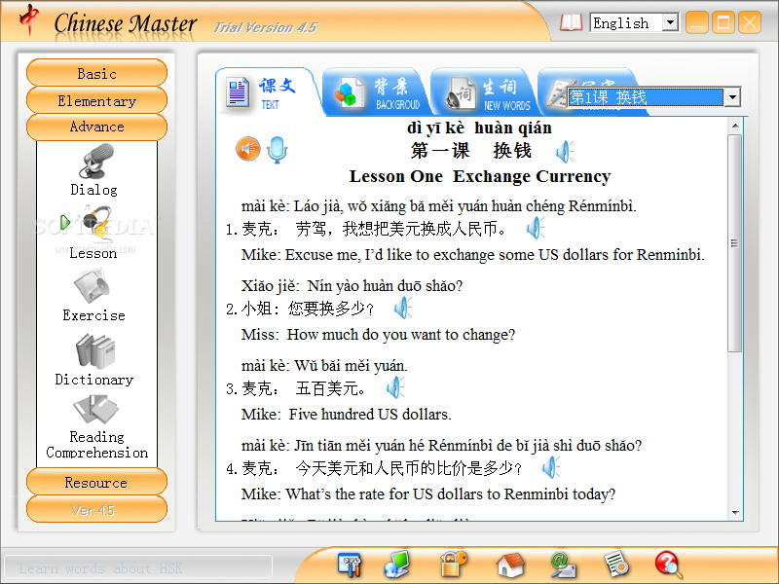Select the Advance level button
Image resolution: width=779 pixels, height=584 pixels.
pos(96,127)
